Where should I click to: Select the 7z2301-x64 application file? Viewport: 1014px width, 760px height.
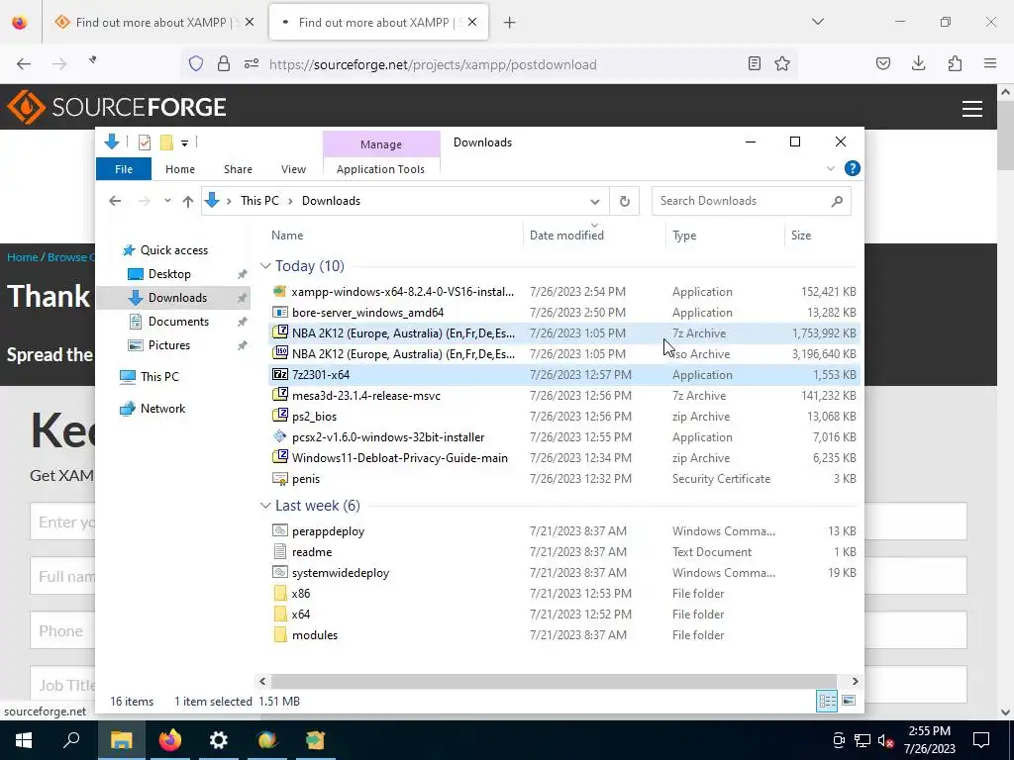[563, 375]
